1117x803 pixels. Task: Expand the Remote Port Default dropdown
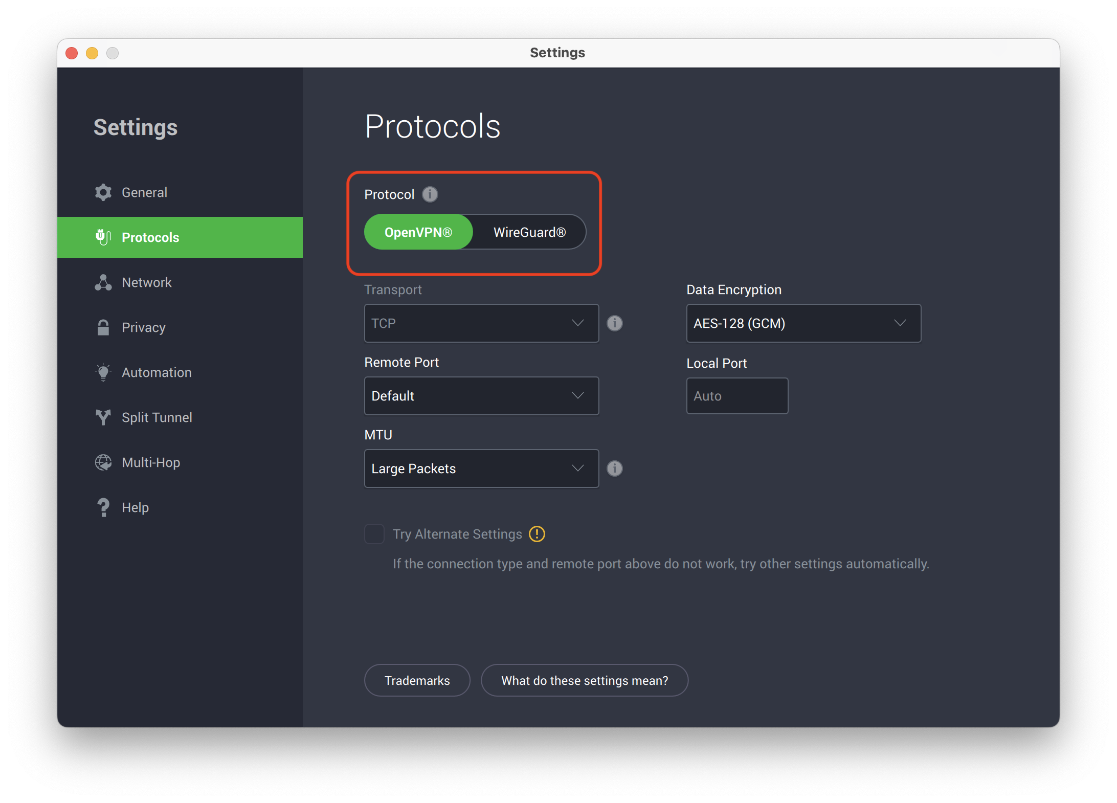[x=481, y=396]
